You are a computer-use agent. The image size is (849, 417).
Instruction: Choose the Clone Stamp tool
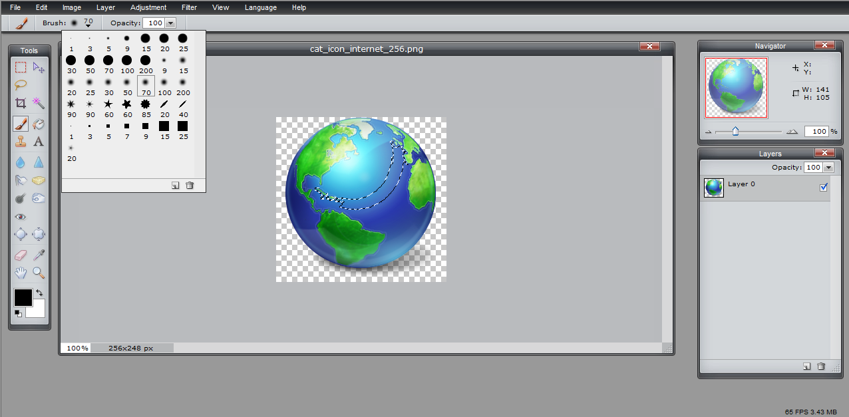(x=21, y=141)
